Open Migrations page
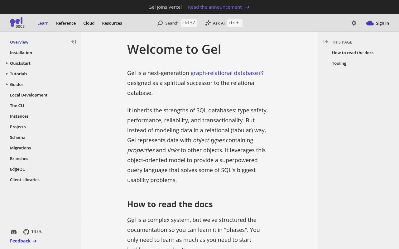Viewport: 399px width, 249px height. [20, 148]
